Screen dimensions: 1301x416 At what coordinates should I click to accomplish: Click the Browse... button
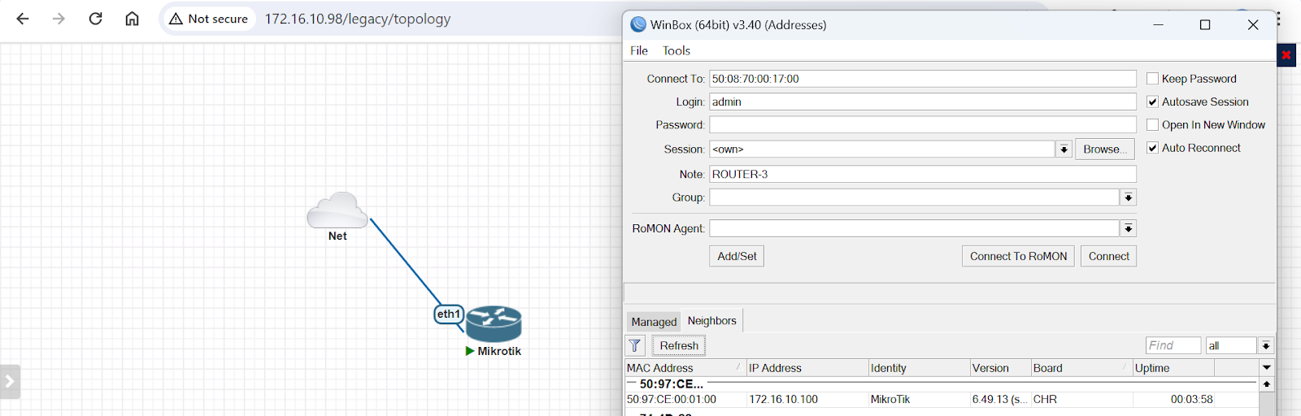pos(1104,149)
